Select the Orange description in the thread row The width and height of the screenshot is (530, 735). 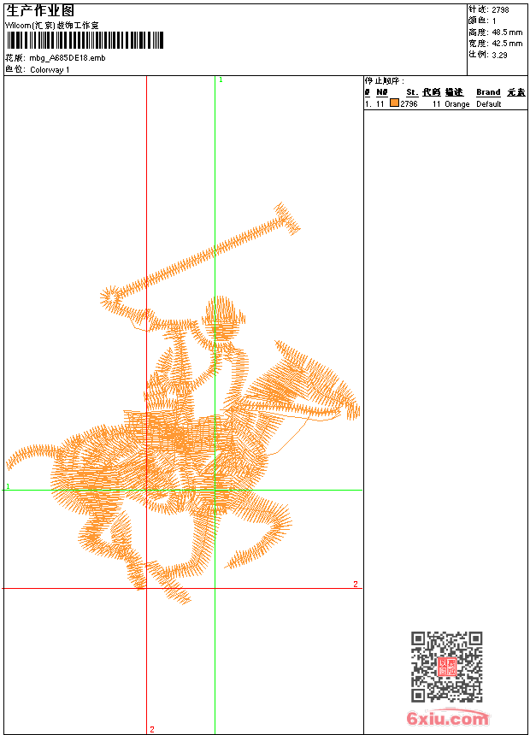456,104
